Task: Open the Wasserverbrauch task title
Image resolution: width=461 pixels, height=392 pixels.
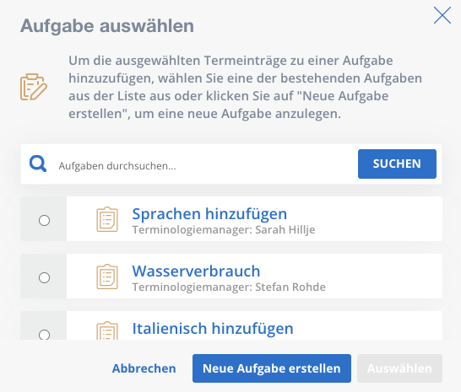Action: (x=196, y=271)
